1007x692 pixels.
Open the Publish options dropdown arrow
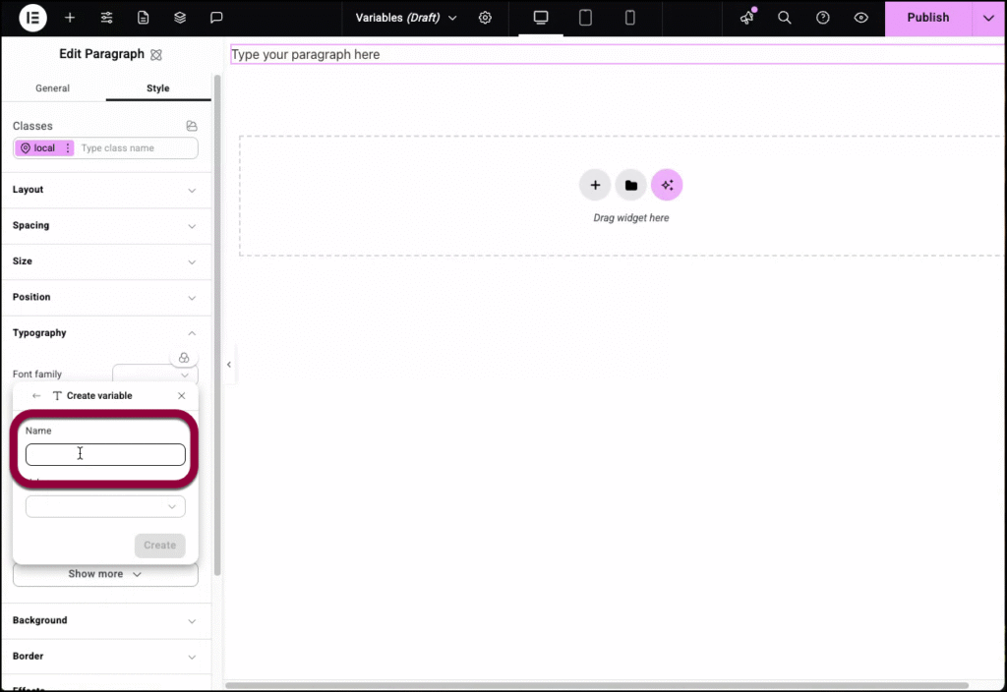tap(988, 18)
